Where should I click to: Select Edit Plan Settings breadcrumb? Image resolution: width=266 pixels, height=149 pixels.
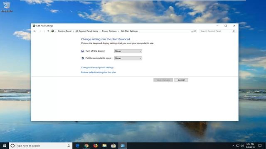(x=129, y=31)
